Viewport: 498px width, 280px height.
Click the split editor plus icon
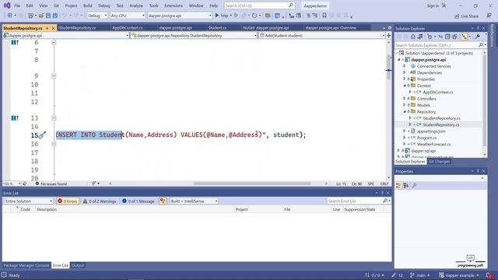(x=388, y=36)
